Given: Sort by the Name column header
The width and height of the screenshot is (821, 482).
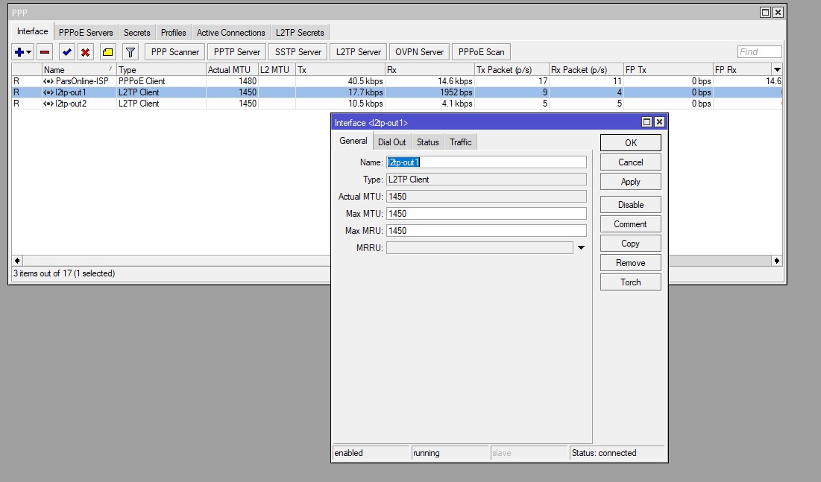Looking at the screenshot, I should [x=78, y=69].
